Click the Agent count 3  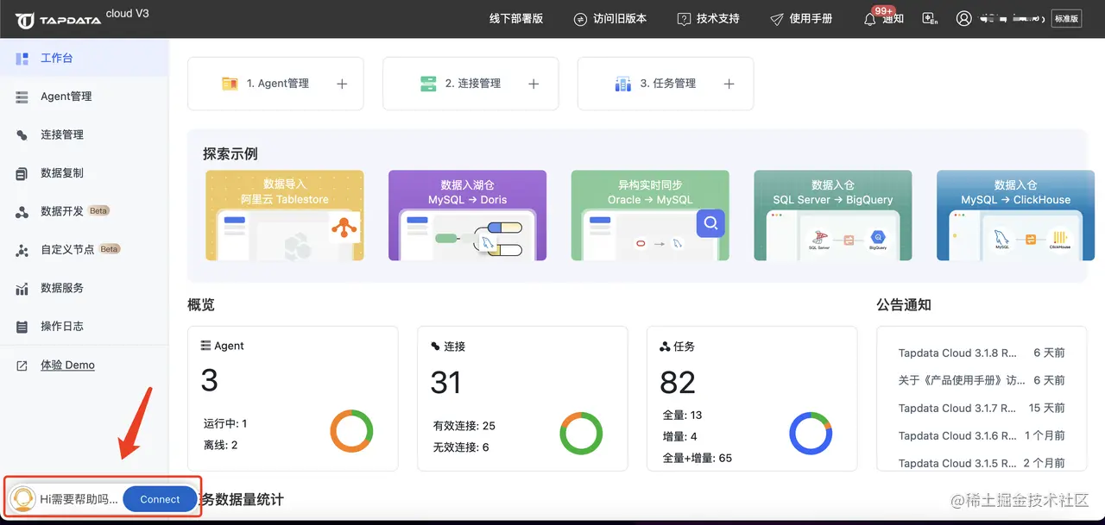[209, 380]
